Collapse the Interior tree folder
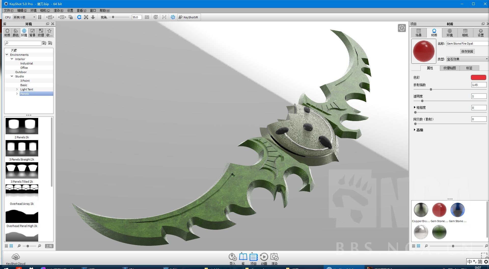Screen dimensions: 489x269 tap(12, 59)
